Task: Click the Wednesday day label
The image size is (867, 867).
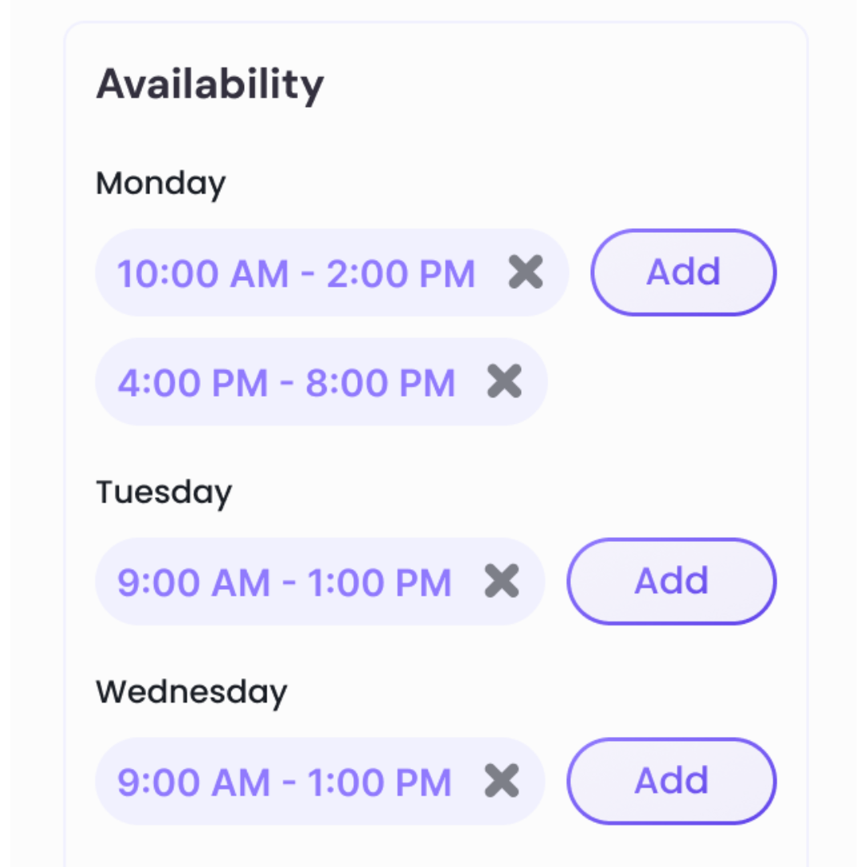Action: [191, 692]
